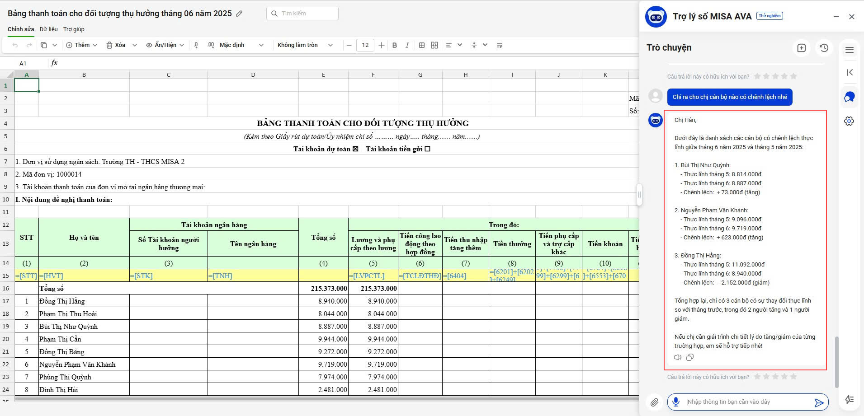Toggle bold formatting
The image size is (864, 416).
[395, 45]
